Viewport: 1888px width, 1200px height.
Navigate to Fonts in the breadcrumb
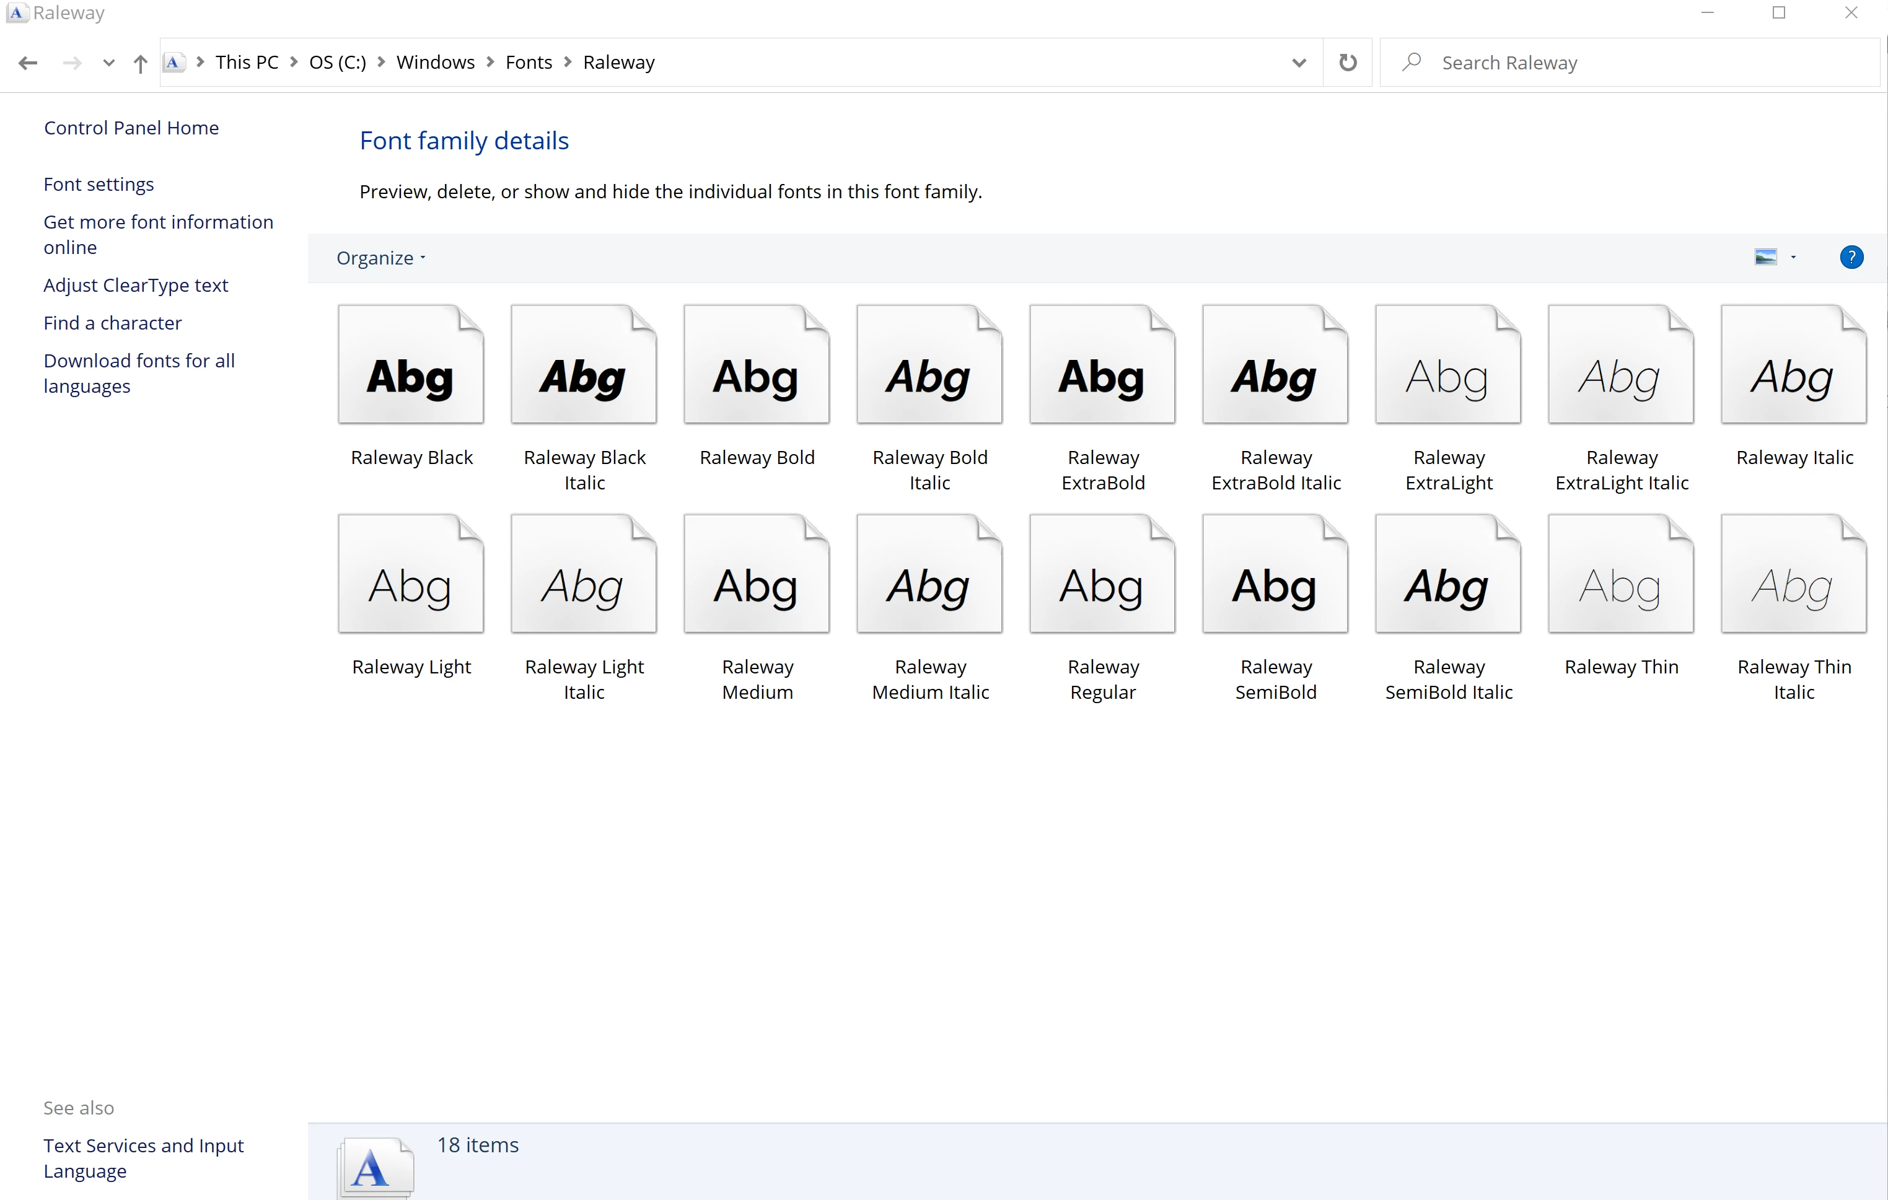(529, 63)
